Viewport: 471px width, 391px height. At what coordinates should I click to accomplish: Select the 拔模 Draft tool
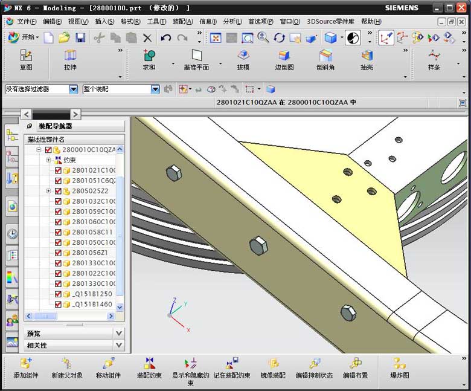coord(243,60)
